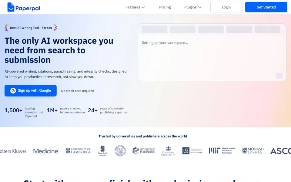Click the first placeholder tab in workspace panel
The width and height of the screenshot is (291, 182).
[x=155, y=29]
